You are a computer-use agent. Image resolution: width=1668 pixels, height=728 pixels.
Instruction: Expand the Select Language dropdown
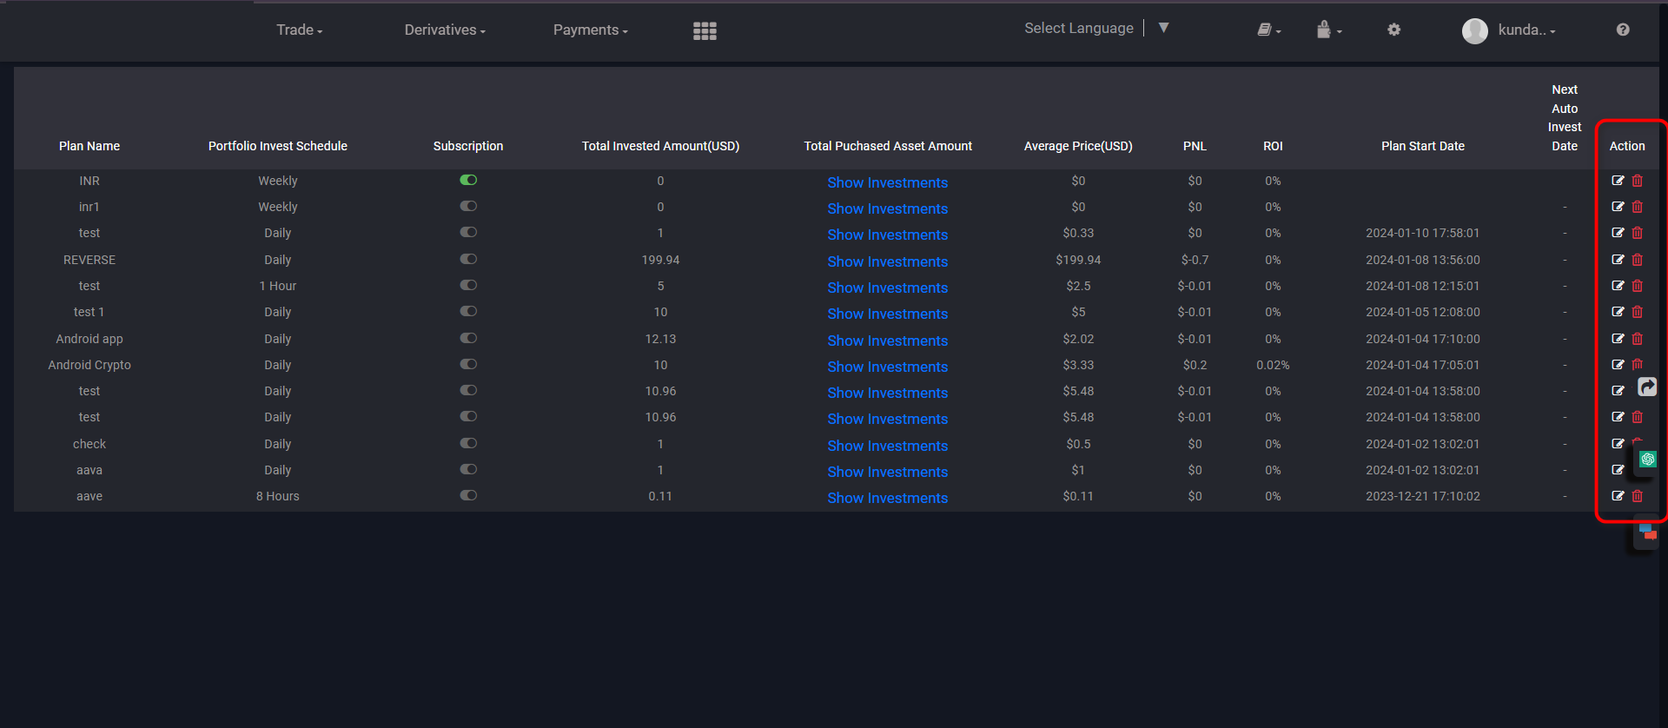pyautogui.click(x=1163, y=29)
